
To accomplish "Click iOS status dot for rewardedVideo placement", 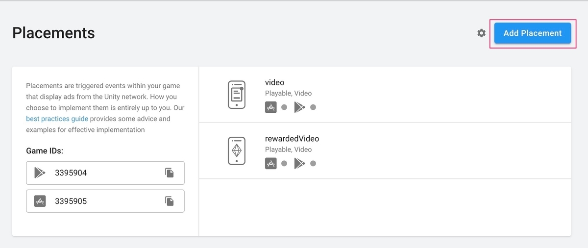I will point(284,164).
